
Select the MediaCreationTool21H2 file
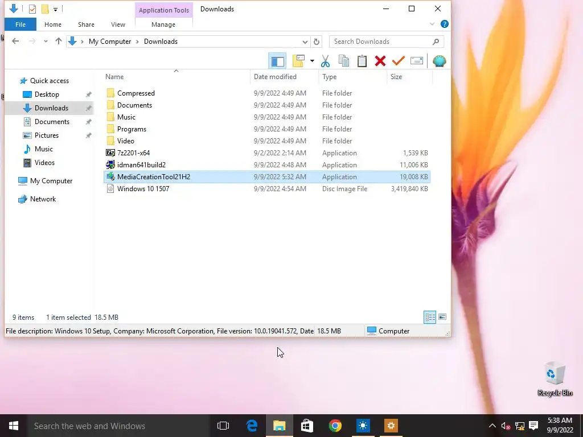pyautogui.click(x=267, y=177)
